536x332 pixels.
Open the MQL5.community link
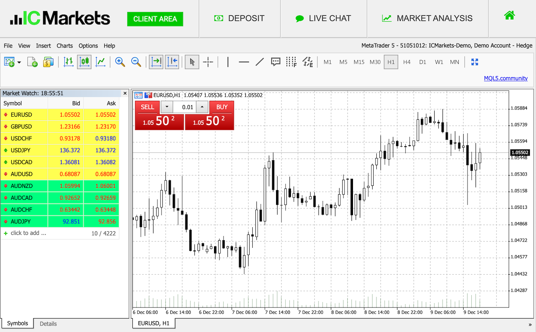506,78
